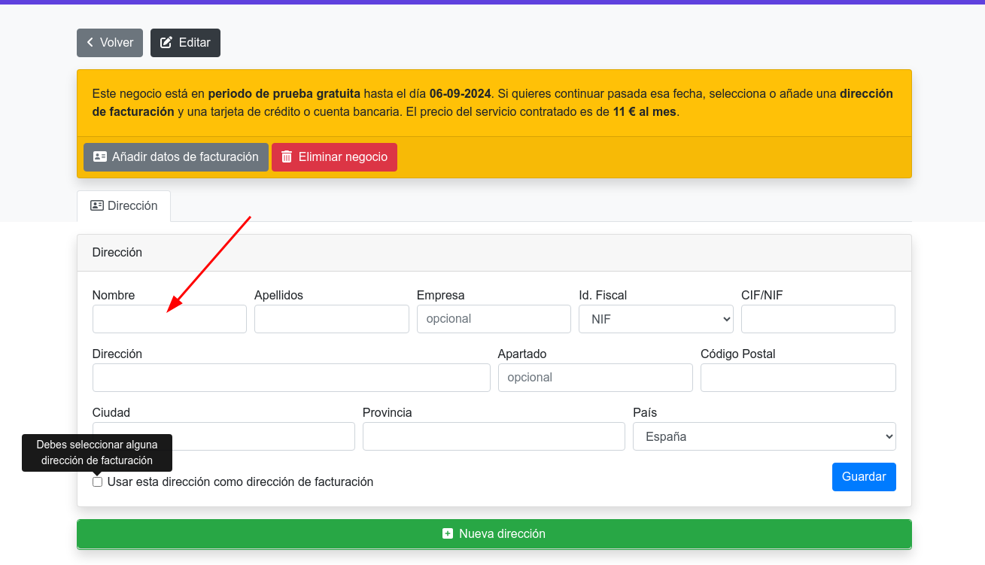
Task: Click the pencil icon on Editar
Action: 166,43
